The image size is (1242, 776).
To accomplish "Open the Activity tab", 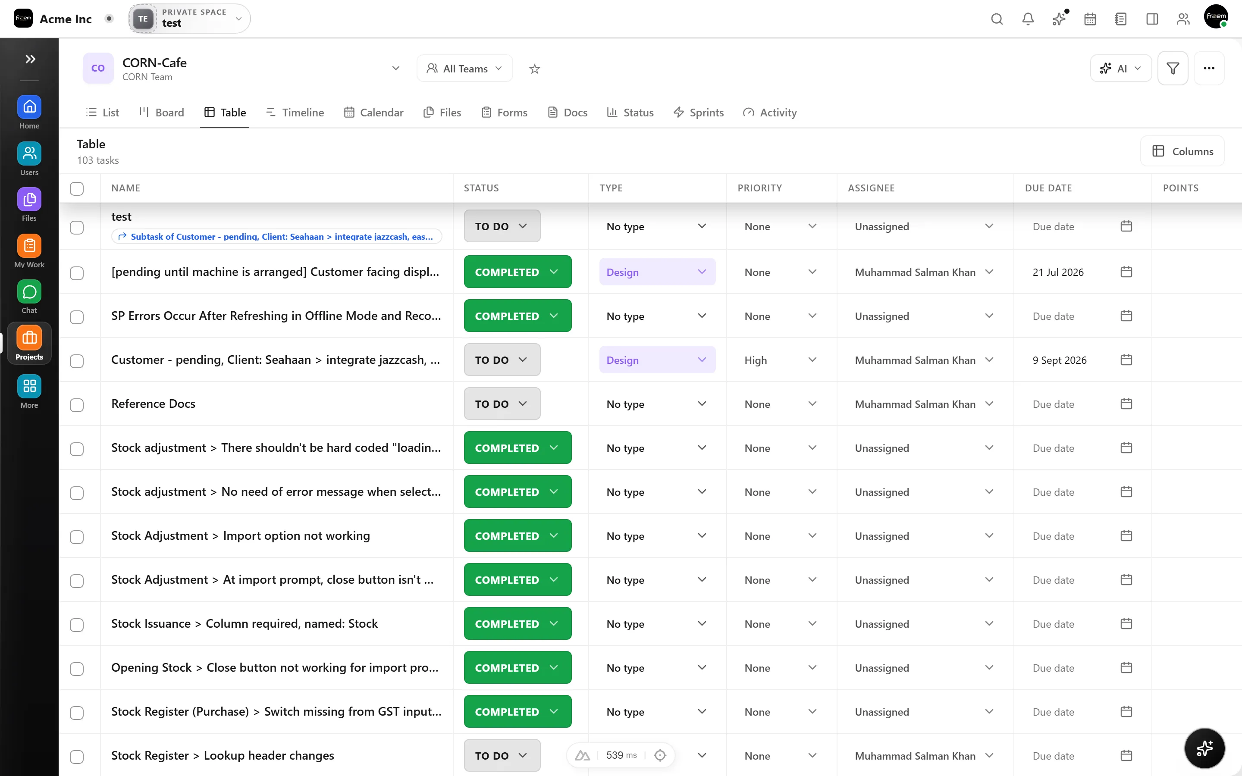I will 770,113.
